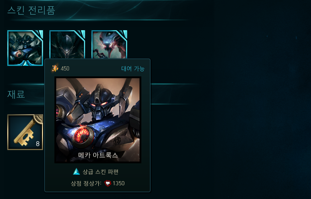This screenshot has width=311, height=199.
Task: Click the 스킨 전리품 section header
Action: pyautogui.click(x=31, y=11)
